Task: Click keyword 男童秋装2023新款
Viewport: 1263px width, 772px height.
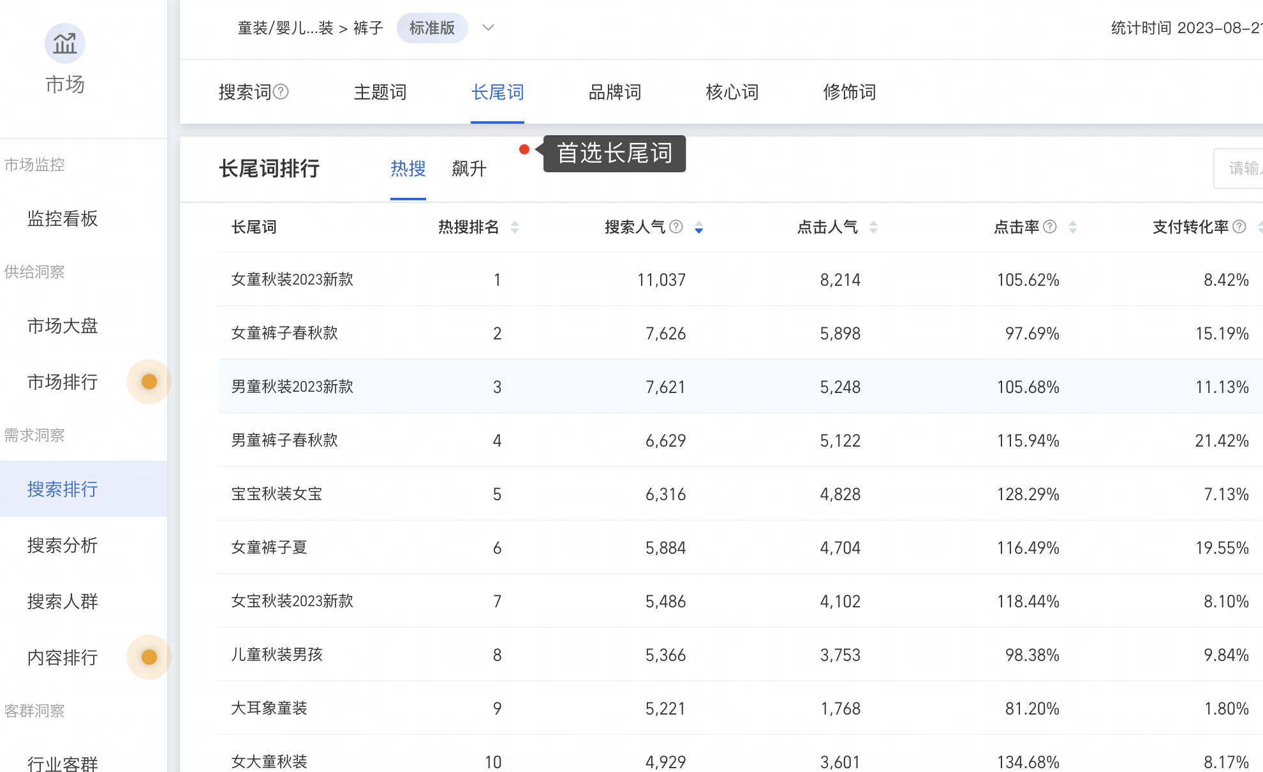Action: click(x=292, y=387)
